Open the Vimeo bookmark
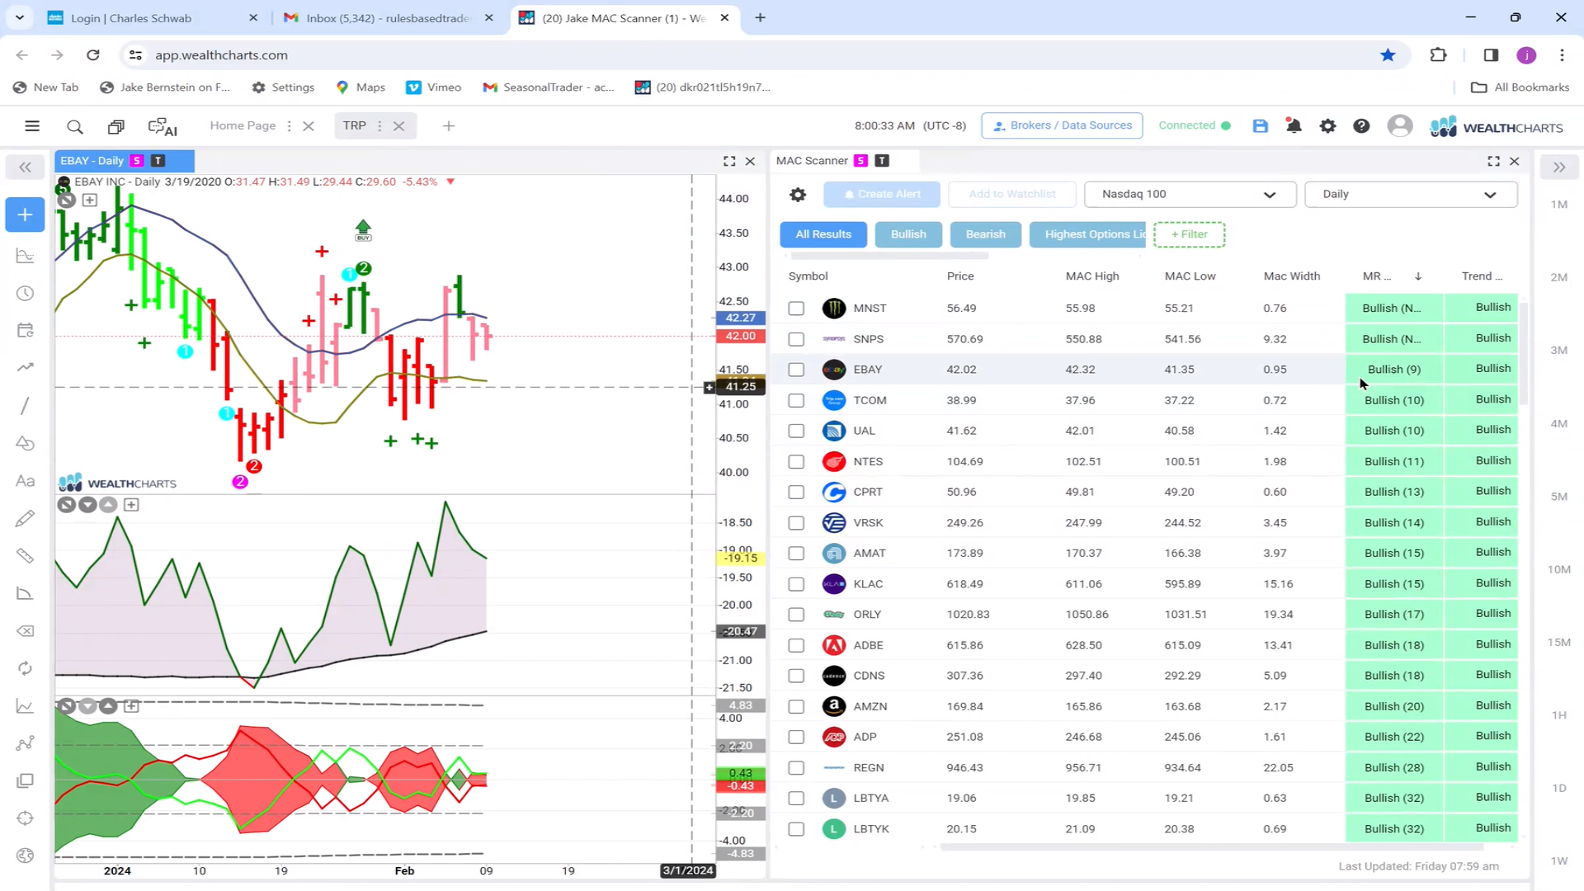The height and width of the screenshot is (891, 1584). [434, 87]
